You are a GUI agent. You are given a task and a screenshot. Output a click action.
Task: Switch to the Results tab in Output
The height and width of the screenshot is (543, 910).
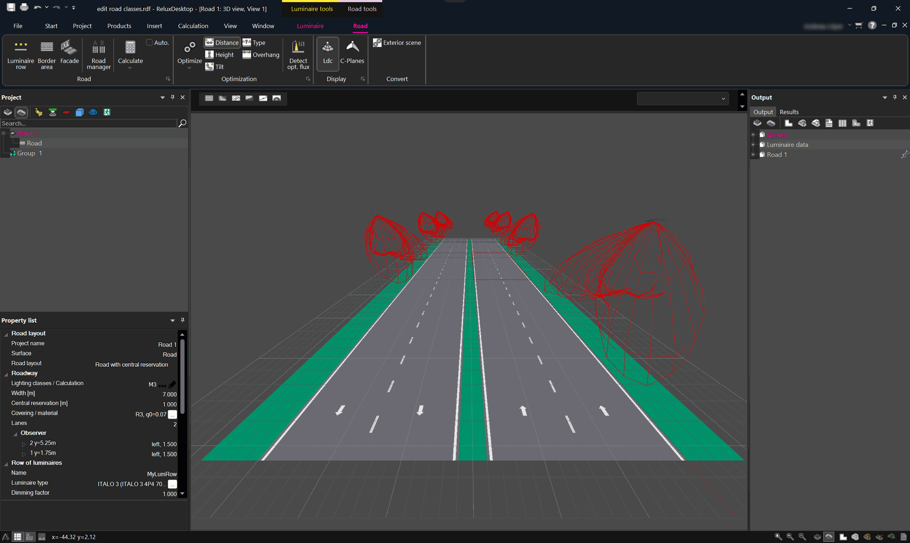[789, 112]
